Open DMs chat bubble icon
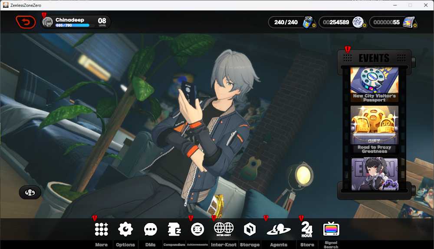 150,230
